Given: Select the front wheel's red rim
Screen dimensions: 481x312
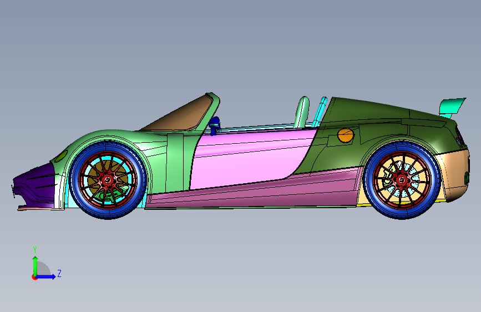Looking at the screenshot, I should coord(108,180).
